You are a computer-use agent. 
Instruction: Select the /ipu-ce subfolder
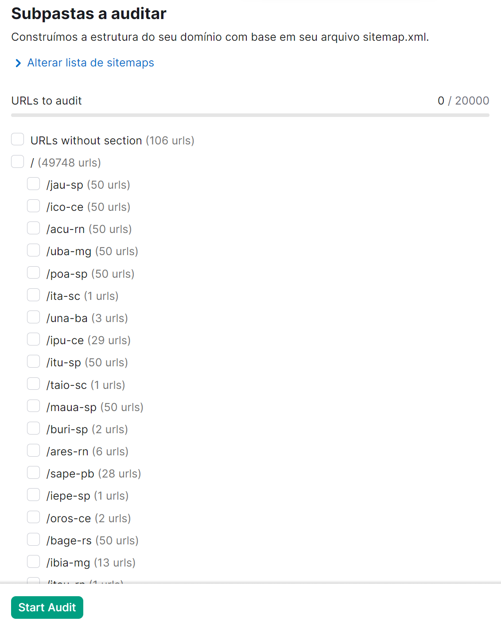tap(33, 339)
